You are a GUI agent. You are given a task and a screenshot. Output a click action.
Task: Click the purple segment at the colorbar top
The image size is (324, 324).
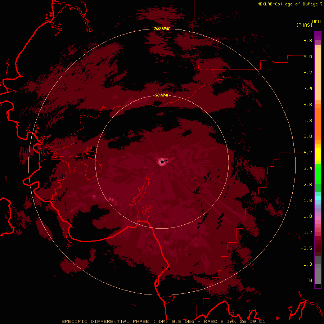(318, 36)
